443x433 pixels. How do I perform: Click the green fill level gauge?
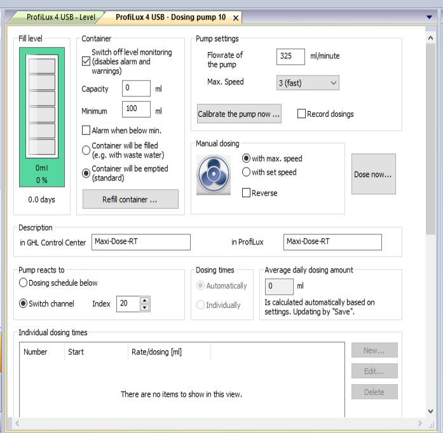point(42,117)
